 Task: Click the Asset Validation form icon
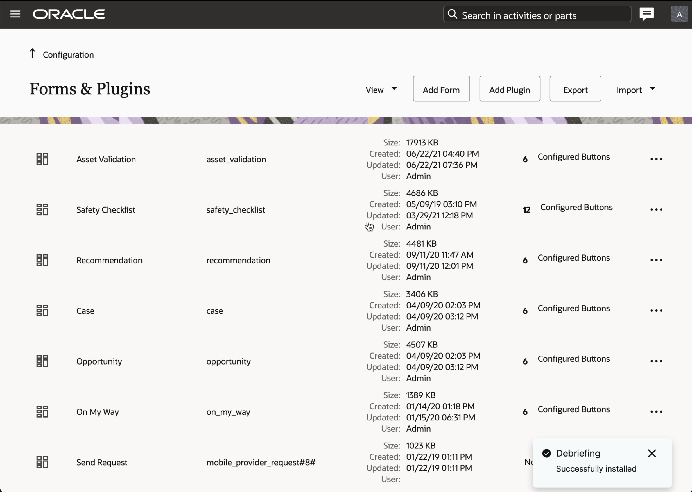(42, 159)
